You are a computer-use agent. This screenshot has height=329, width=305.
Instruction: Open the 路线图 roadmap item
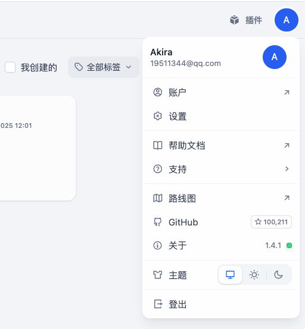221,198
